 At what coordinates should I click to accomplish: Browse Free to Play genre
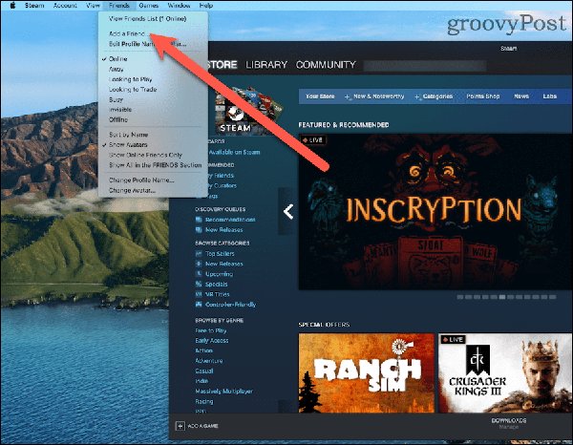click(x=211, y=330)
